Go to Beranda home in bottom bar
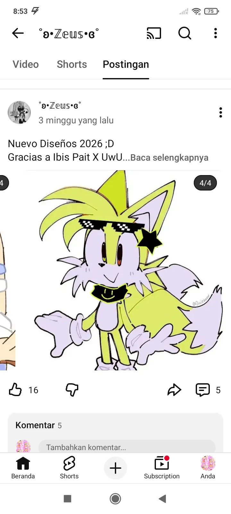 pyautogui.click(x=23, y=468)
